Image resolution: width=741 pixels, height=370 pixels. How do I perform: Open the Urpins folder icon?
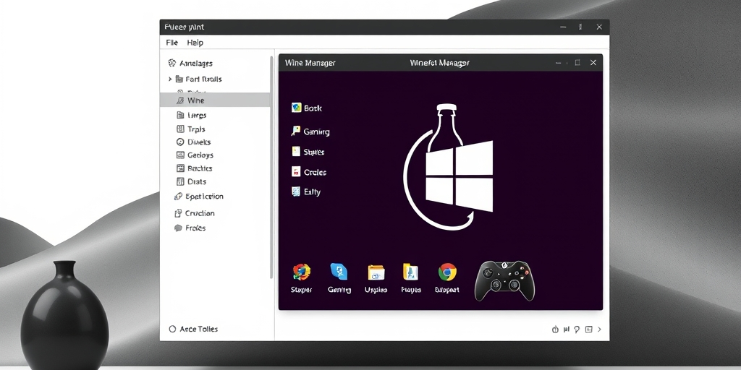376,272
